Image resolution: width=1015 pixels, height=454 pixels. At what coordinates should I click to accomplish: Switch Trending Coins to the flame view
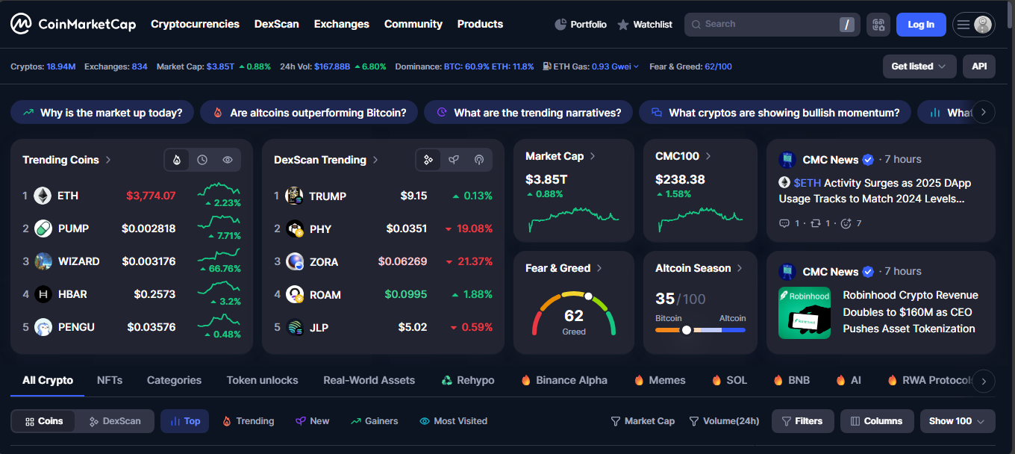pos(177,160)
